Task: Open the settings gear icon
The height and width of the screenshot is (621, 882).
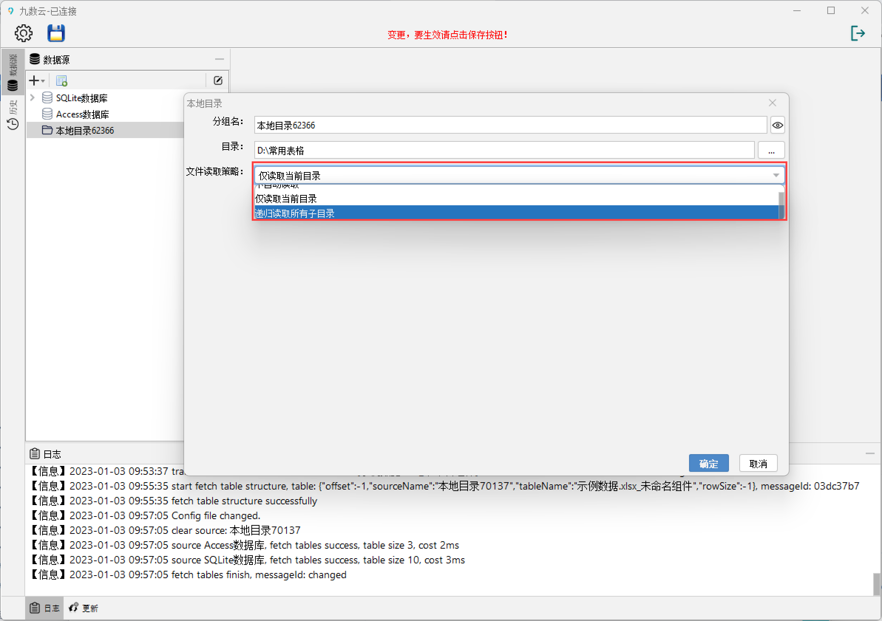Action: 23,33
